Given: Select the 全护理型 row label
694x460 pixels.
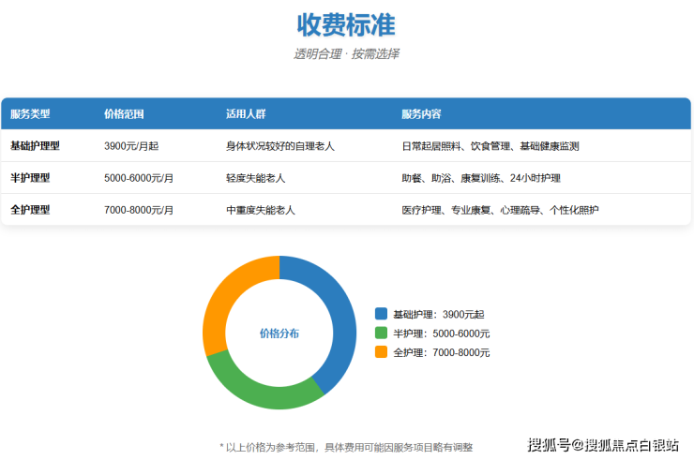Looking at the screenshot, I should tap(30, 210).
